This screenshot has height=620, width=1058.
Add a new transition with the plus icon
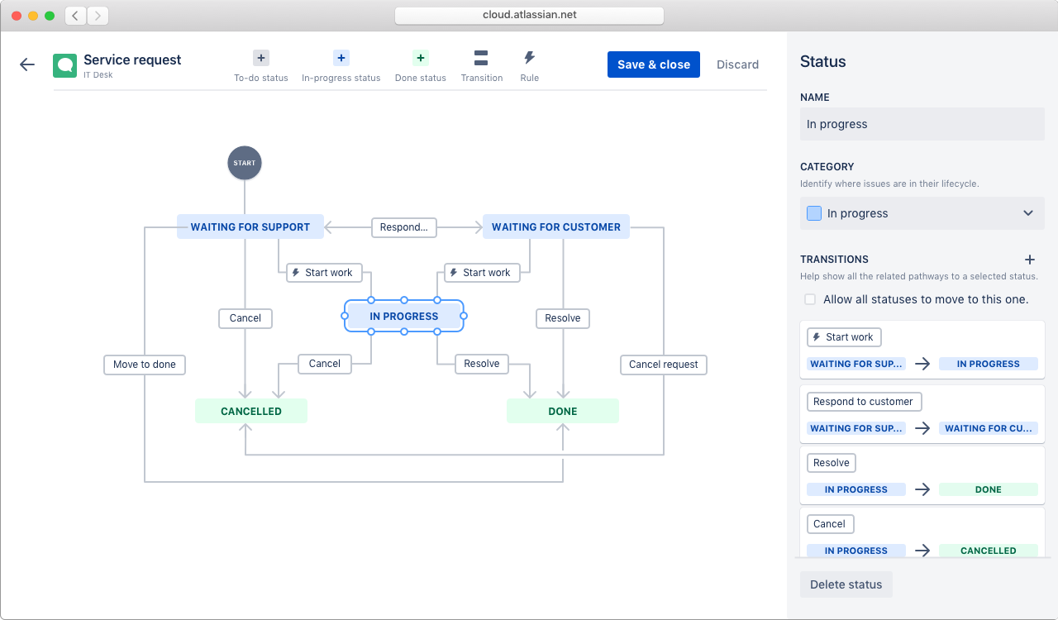[1030, 259]
